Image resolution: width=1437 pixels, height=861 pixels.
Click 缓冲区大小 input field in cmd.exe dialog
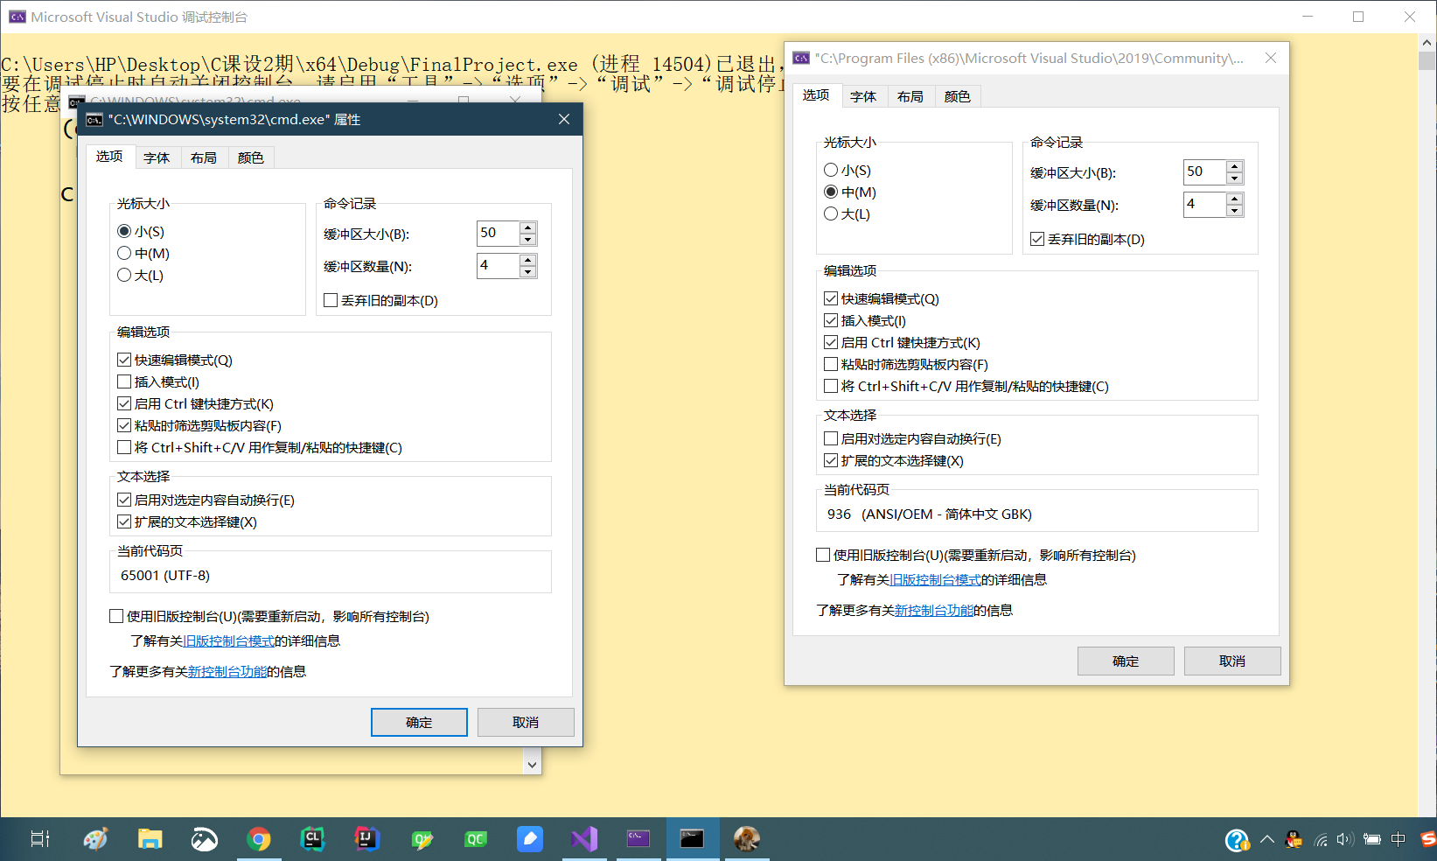tap(499, 234)
